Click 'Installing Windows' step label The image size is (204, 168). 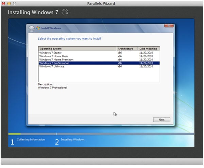point(73,139)
